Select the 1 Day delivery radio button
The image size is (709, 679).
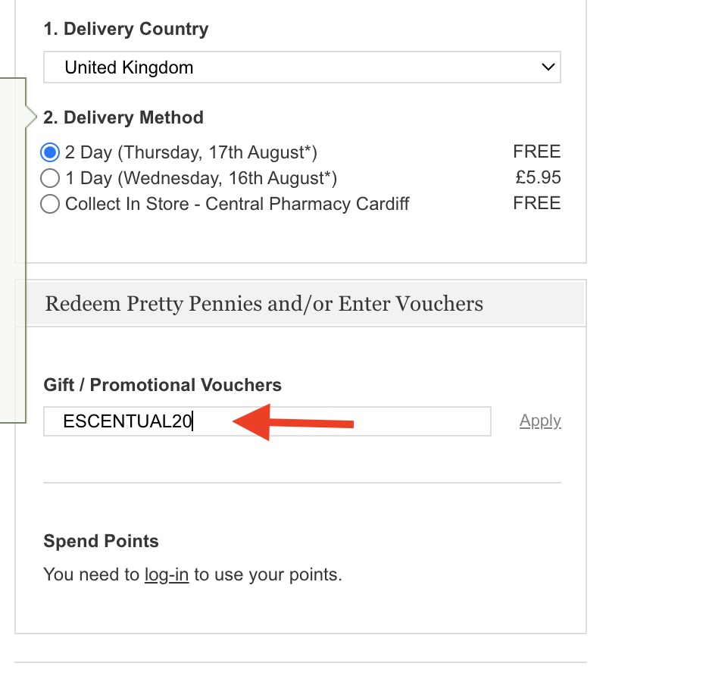coord(50,179)
